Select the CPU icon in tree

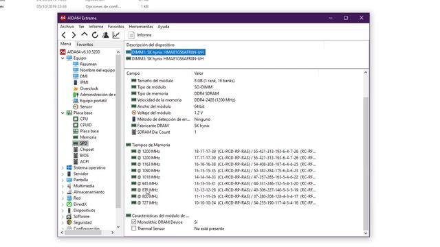pos(76,119)
